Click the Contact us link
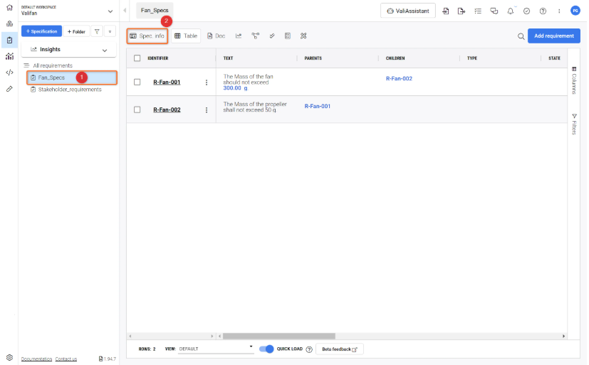The image size is (589, 365). pyautogui.click(x=66, y=359)
